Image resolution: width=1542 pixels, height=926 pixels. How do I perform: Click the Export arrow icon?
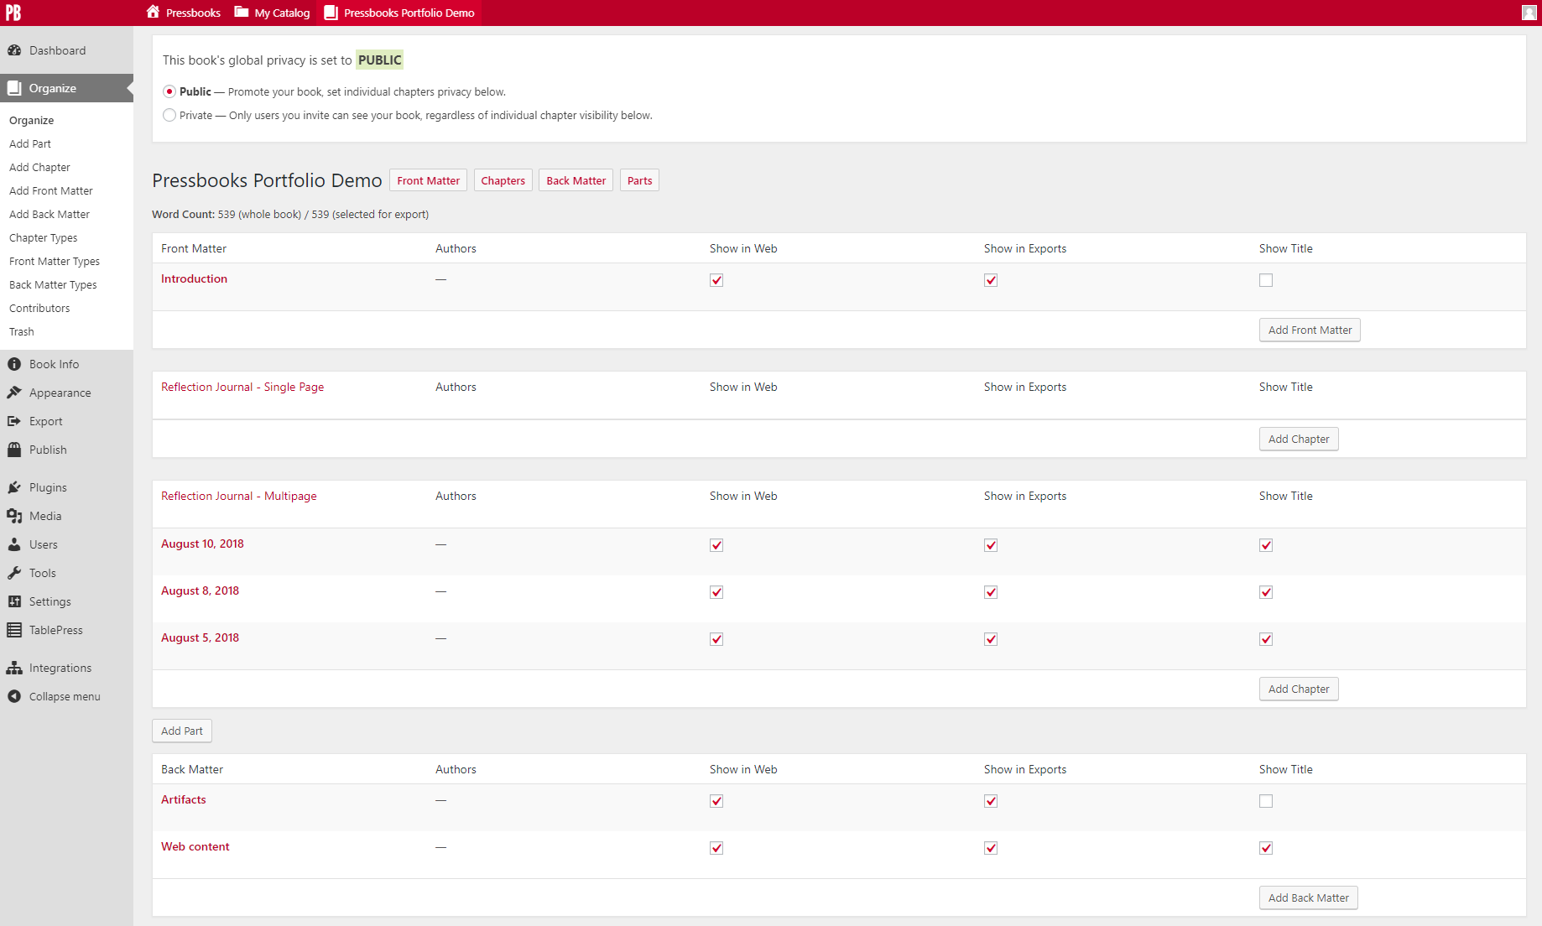[x=14, y=421]
